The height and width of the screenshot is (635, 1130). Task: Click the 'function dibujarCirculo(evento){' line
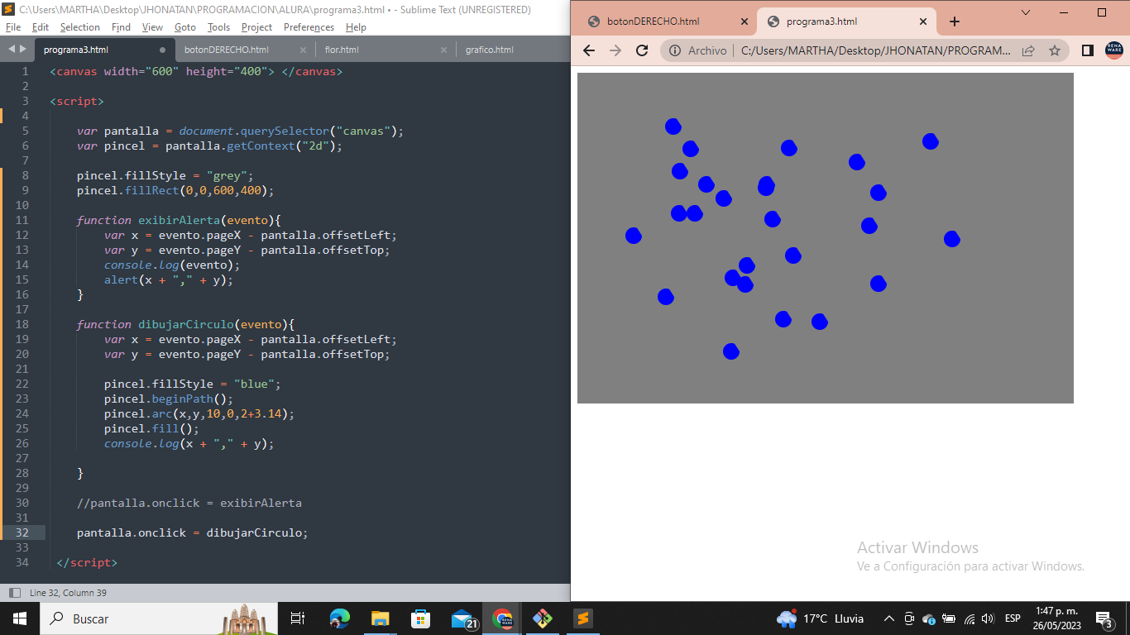tap(185, 324)
